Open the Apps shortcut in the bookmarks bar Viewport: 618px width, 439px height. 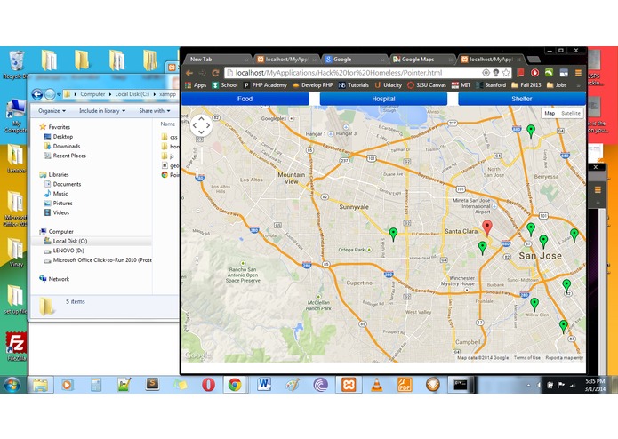tap(196, 85)
